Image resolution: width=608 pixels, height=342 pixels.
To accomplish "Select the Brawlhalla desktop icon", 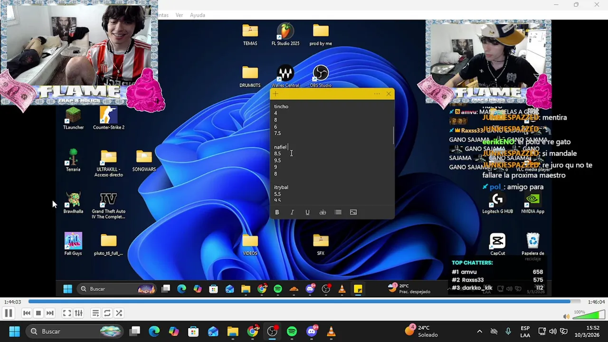I will [x=73, y=203].
